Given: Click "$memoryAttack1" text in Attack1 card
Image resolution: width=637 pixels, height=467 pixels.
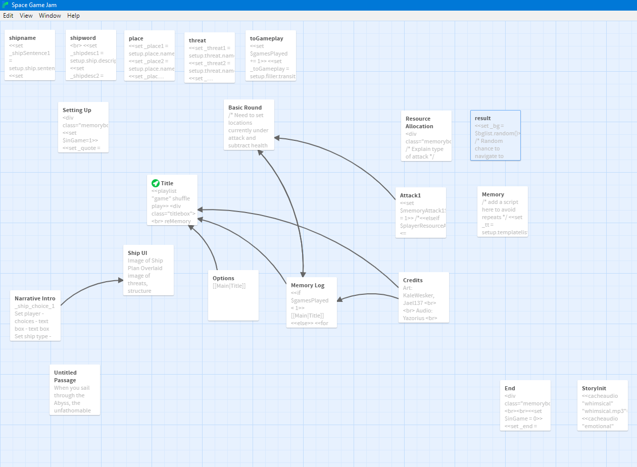Looking at the screenshot, I should coord(423,211).
